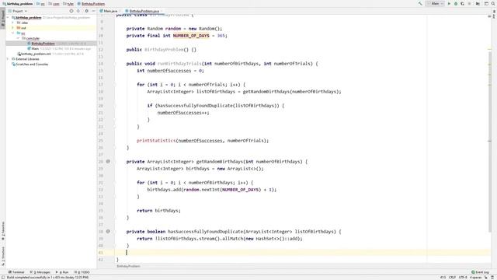Run the Main configuration
Image resolution: width=497 pixels, height=280 pixels.
pos(449,4)
